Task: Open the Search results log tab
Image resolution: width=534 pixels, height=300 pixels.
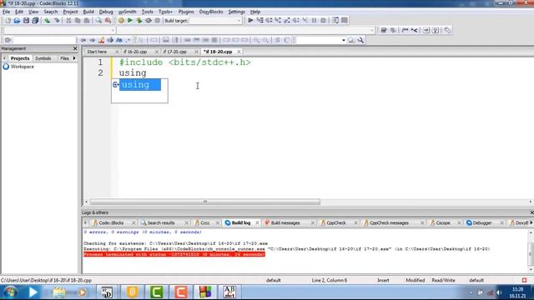Action: point(161,222)
